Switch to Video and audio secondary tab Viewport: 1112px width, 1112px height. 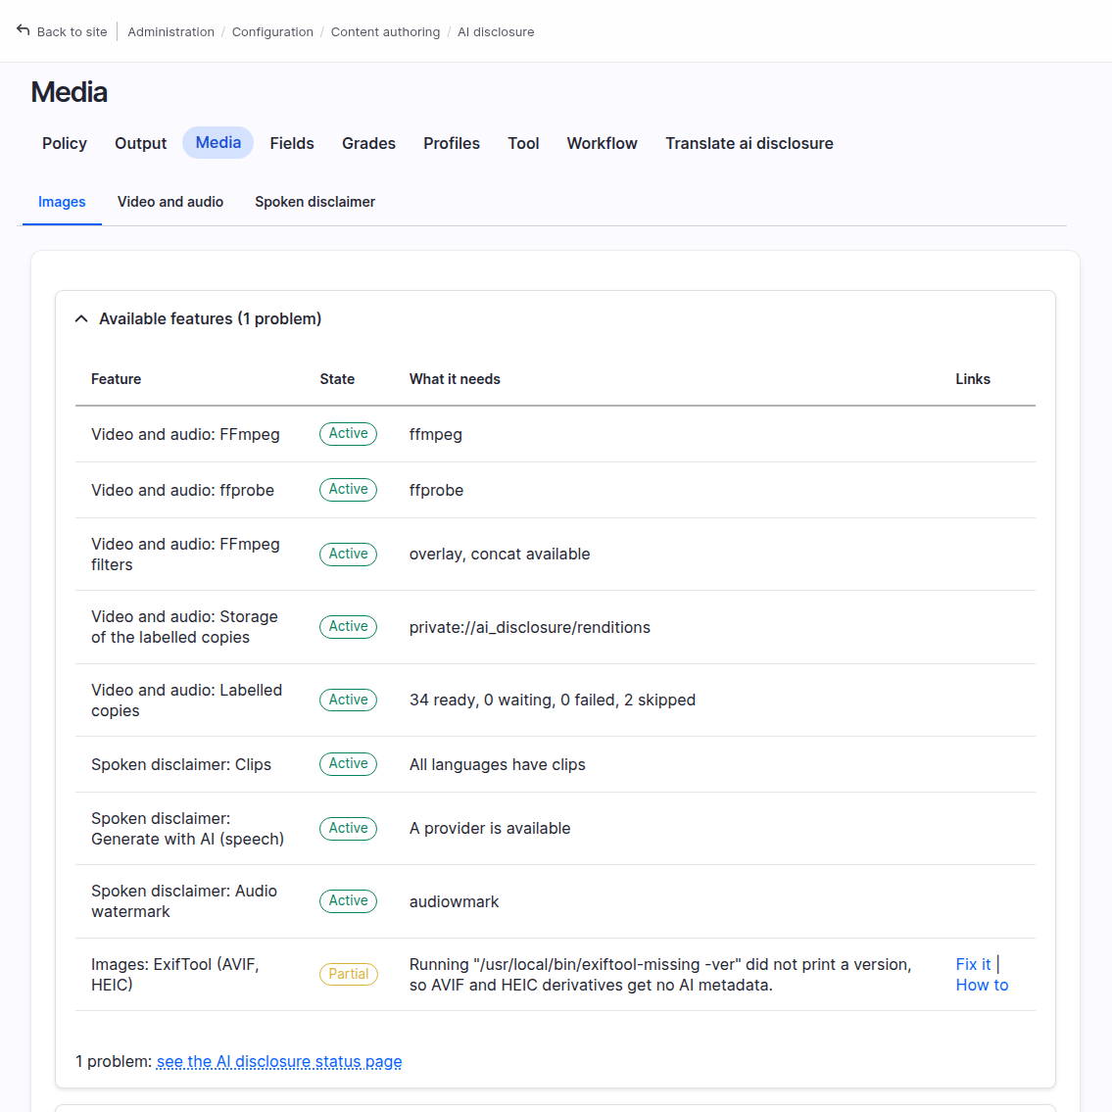[170, 202]
